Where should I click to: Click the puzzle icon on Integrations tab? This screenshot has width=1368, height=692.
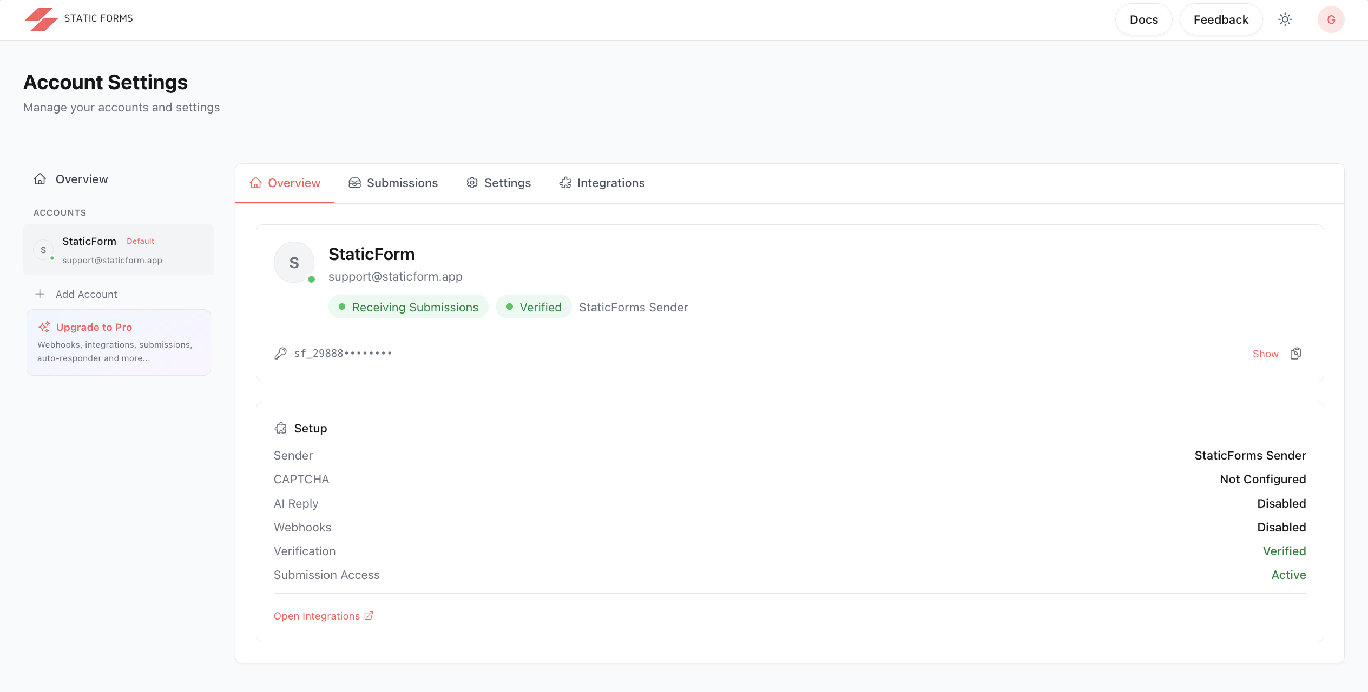pyautogui.click(x=565, y=183)
